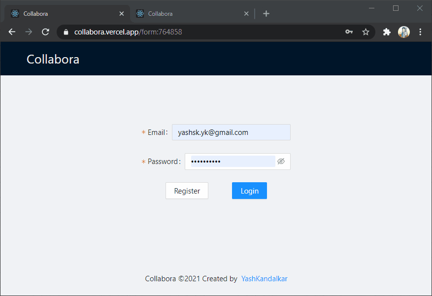Switch to the second Collabora tab
The width and height of the screenshot is (432, 296).
click(192, 13)
